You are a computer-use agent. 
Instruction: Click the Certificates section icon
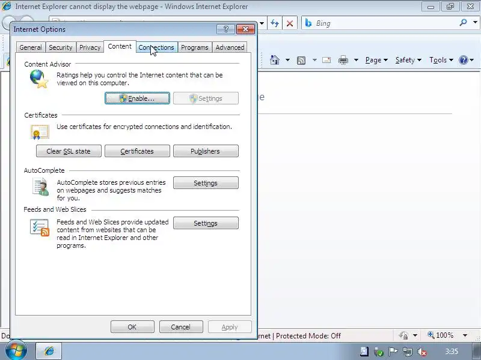click(40, 132)
